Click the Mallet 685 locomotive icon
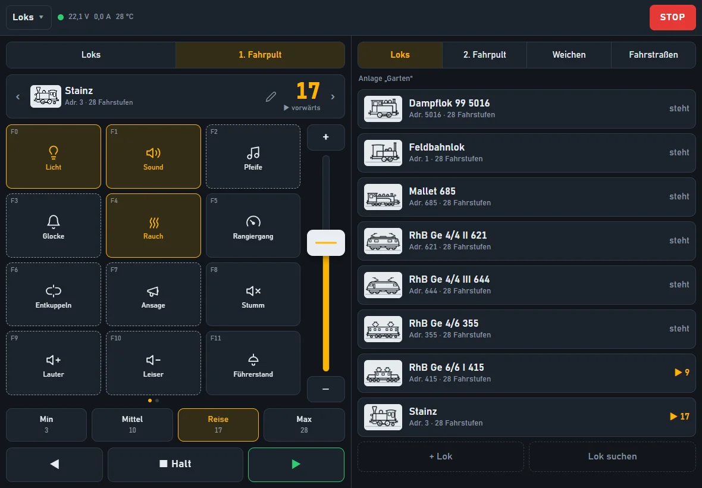The height and width of the screenshot is (488, 702). 383,197
